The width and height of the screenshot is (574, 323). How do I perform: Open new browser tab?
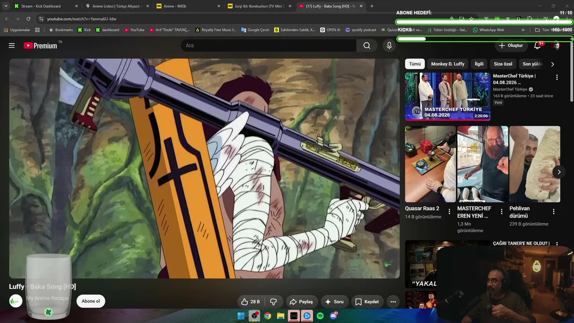(372, 6)
